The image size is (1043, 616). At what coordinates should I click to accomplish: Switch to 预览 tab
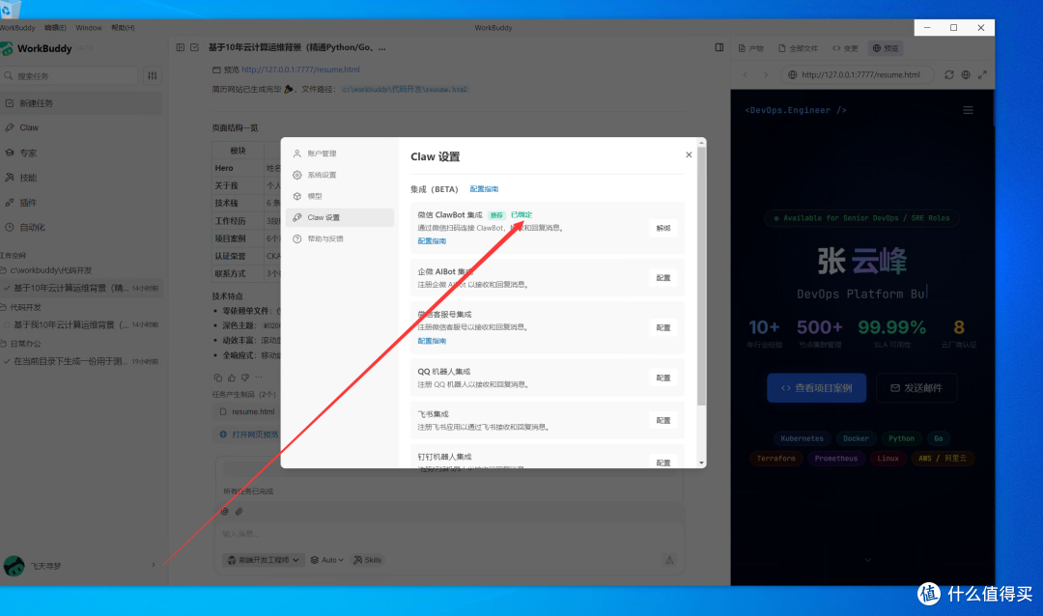pos(886,48)
